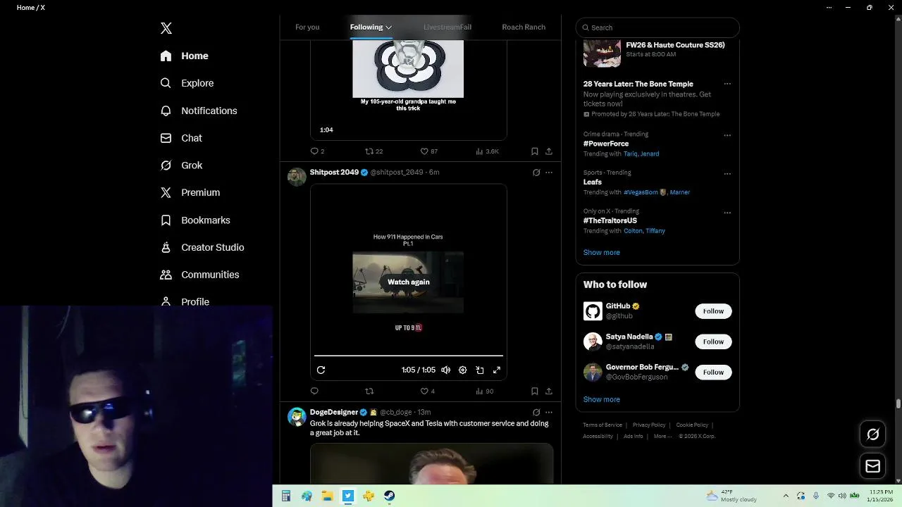Show more Who to follow suggestions
This screenshot has width=902, height=507.
point(602,399)
